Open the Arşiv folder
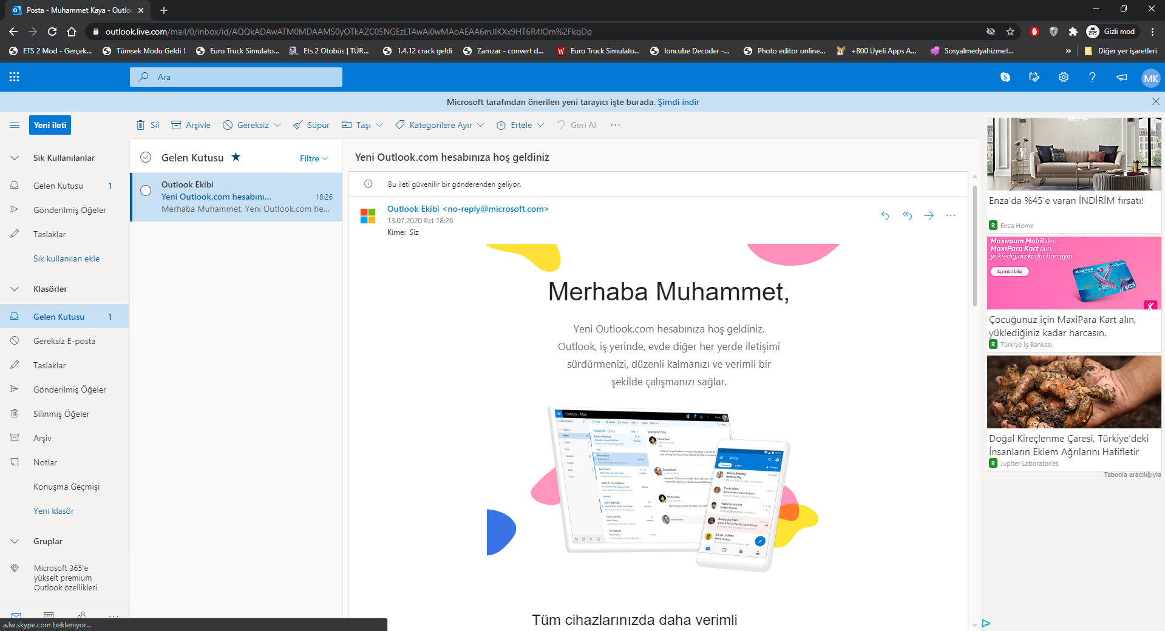 (x=64, y=438)
